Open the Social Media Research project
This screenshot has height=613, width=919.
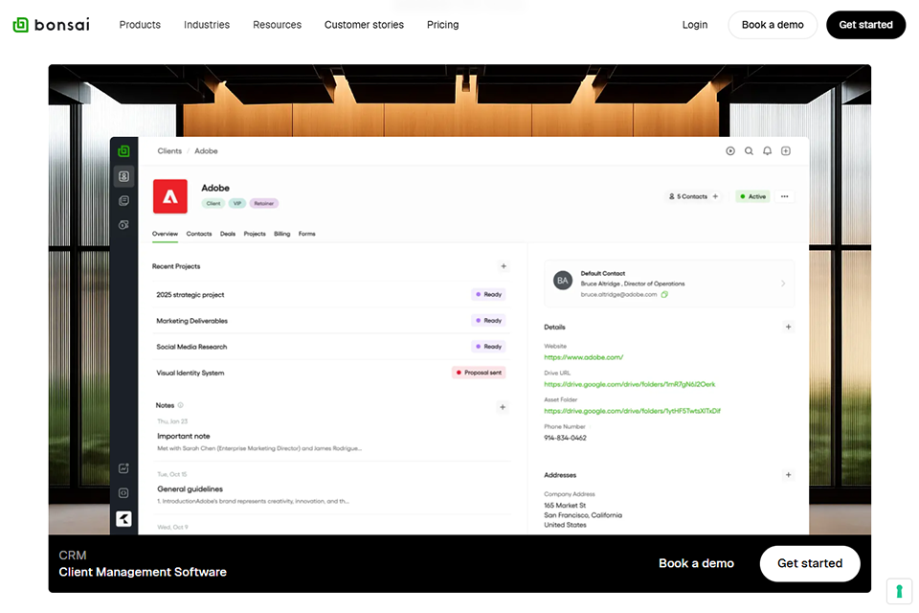[x=330, y=347]
